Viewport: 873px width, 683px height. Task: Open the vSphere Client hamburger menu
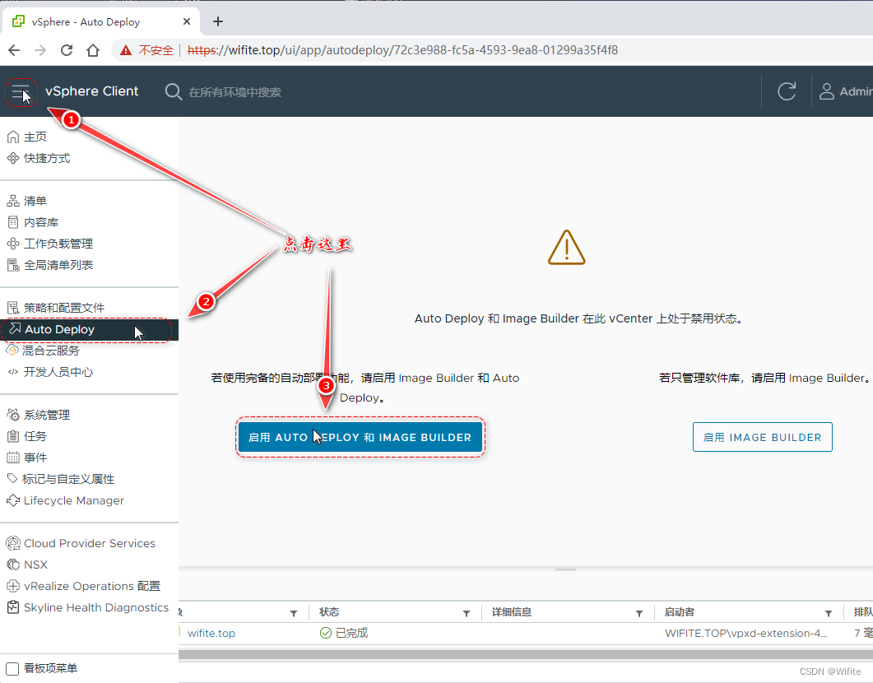pos(21,92)
